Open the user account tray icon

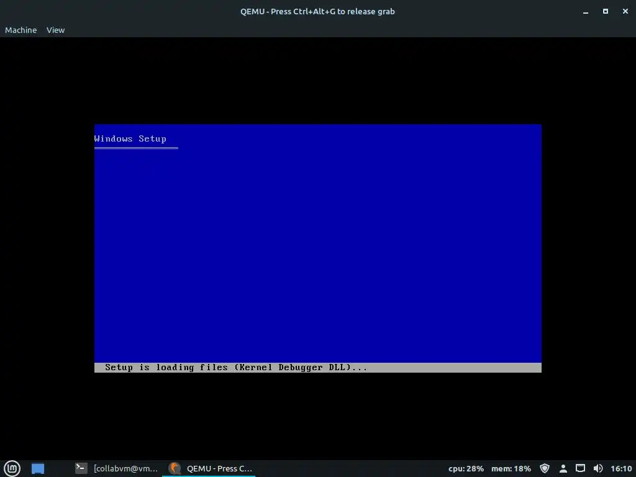click(563, 468)
